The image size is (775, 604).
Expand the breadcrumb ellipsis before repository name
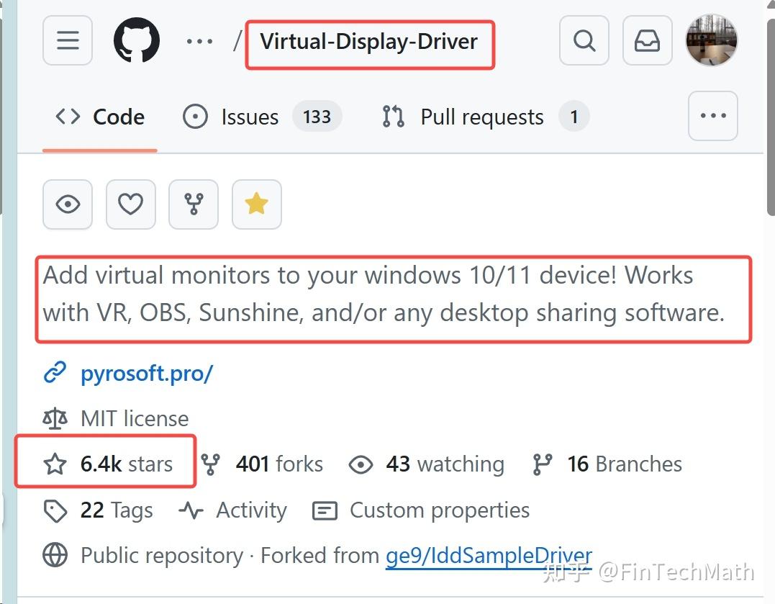(x=199, y=41)
